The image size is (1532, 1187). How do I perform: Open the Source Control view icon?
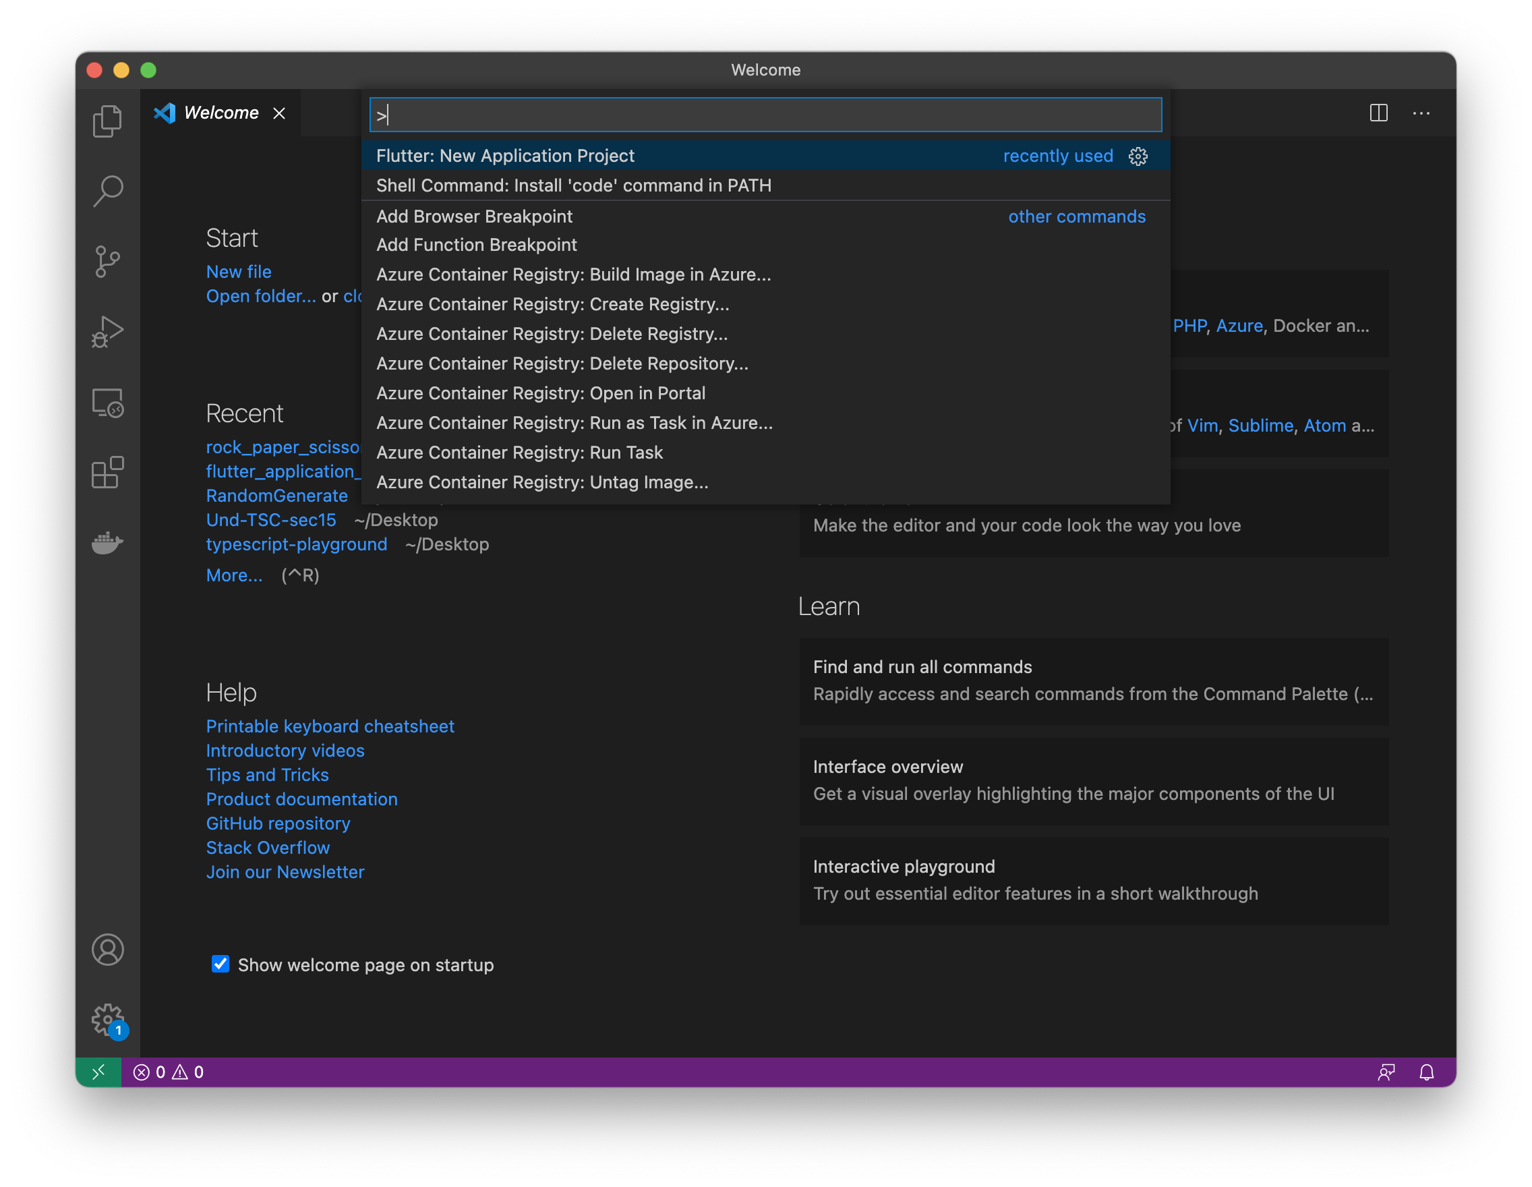tap(107, 262)
